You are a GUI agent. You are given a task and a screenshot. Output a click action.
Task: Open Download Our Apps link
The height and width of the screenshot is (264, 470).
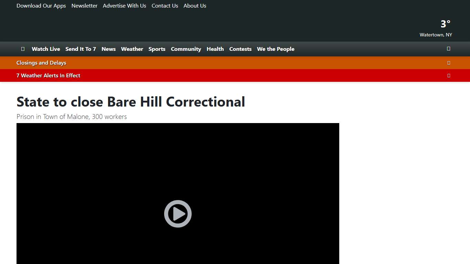pyautogui.click(x=41, y=5)
